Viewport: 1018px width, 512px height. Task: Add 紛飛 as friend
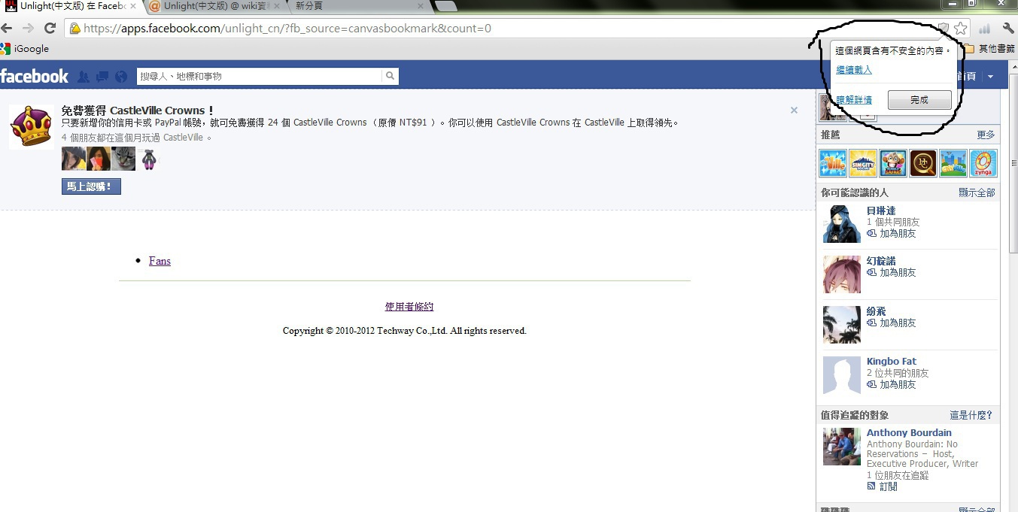pyautogui.click(x=892, y=323)
